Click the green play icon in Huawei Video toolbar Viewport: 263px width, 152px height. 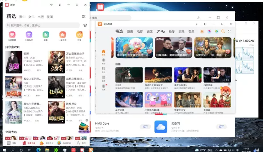[217, 31]
